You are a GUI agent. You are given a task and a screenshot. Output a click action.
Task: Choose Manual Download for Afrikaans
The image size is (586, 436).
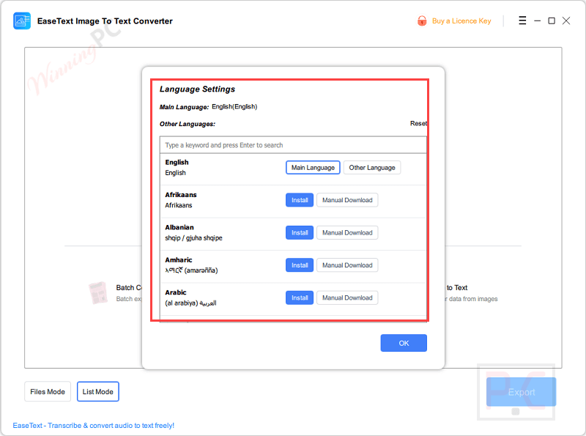[x=347, y=199]
